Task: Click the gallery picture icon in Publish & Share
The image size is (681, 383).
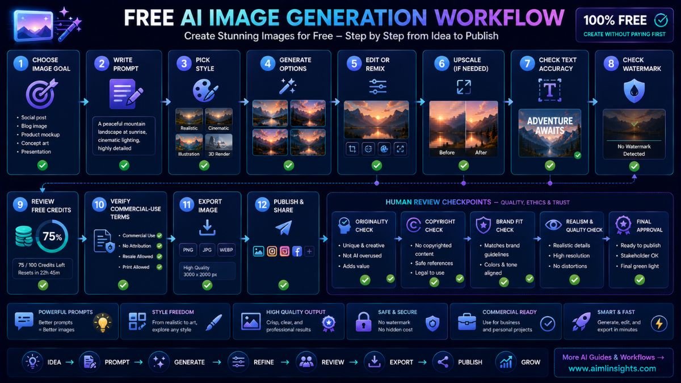Action: click(x=259, y=251)
